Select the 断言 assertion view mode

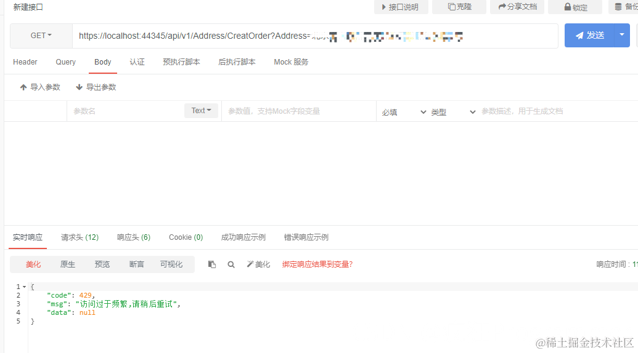coord(137,264)
